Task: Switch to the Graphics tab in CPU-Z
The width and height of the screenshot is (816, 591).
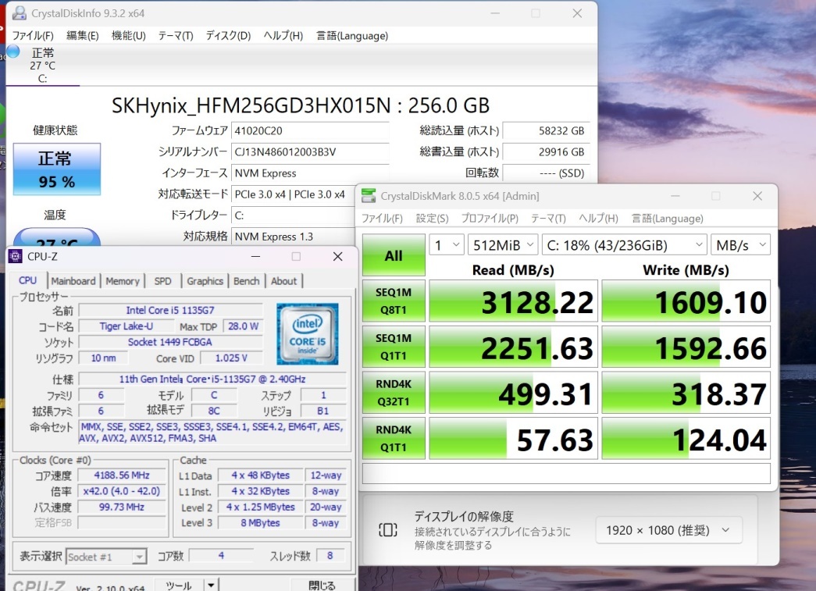Action: click(205, 281)
